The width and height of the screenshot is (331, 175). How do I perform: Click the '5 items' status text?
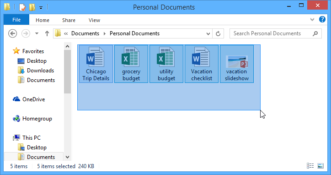click(19, 166)
